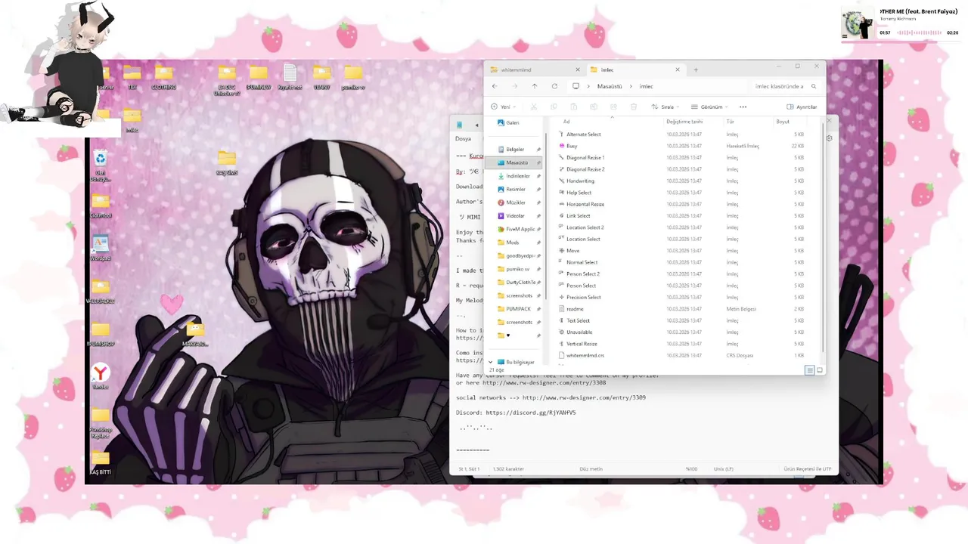This screenshot has height=544, width=968.
Task: Toggle the Ayrıntılar details pane button
Action: coord(802,107)
